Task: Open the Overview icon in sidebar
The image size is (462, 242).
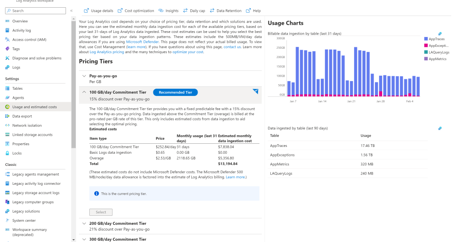Action: (7, 21)
